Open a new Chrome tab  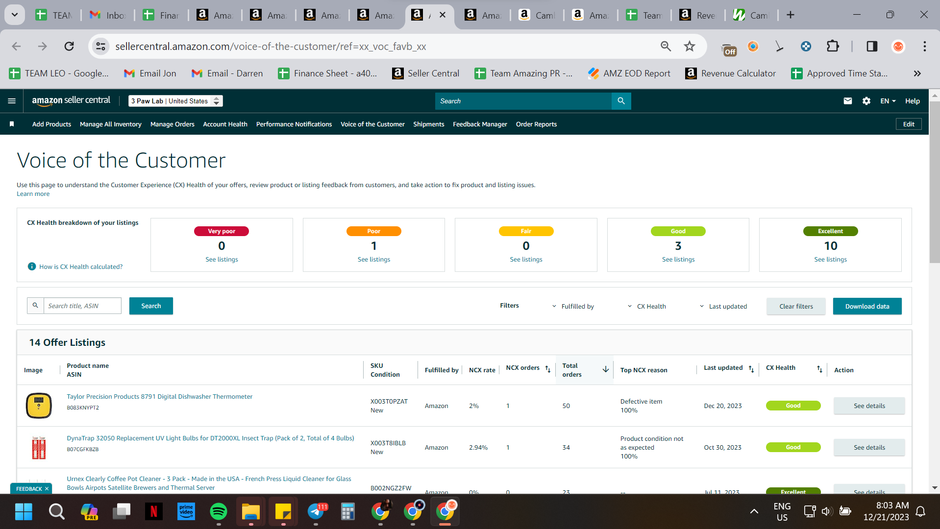(791, 15)
